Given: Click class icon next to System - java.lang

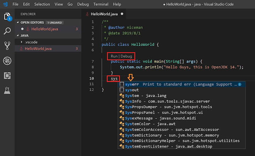Looking at the screenshot, I should coord(122,96).
